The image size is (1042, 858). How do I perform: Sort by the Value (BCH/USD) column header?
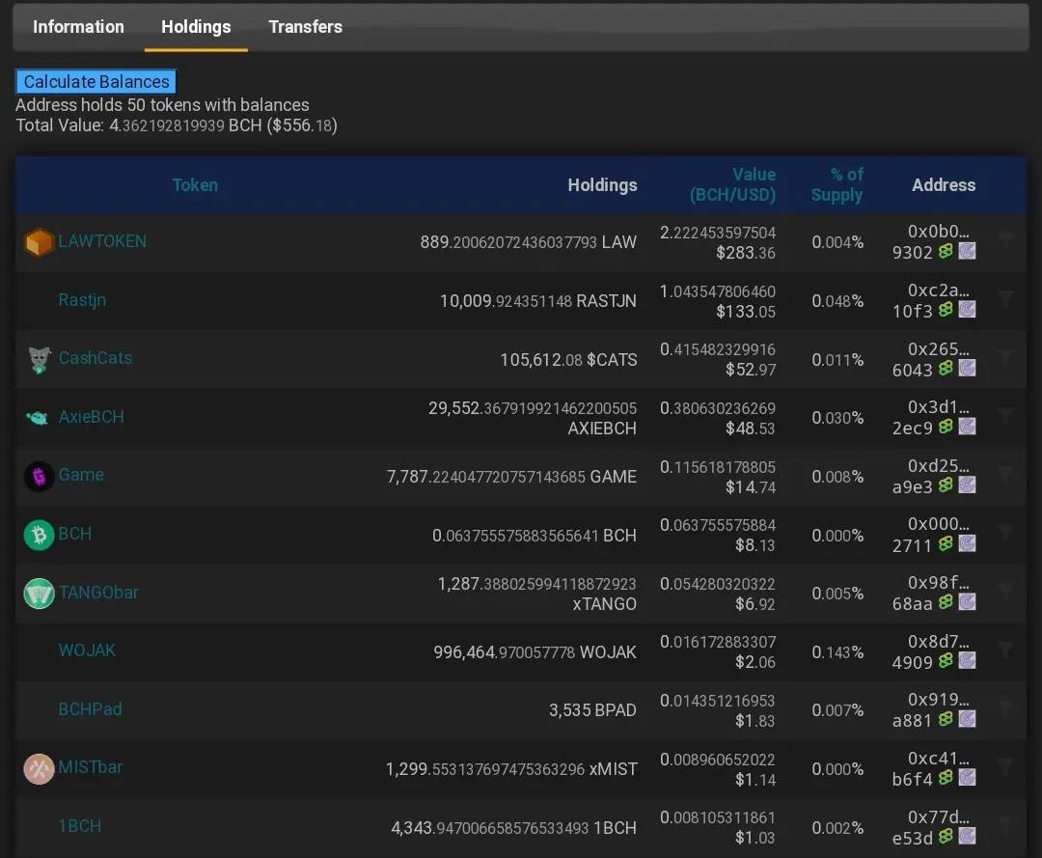point(732,184)
